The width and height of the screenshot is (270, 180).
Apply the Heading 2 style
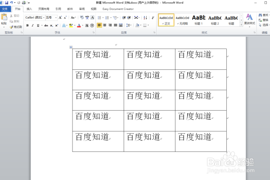215,20
